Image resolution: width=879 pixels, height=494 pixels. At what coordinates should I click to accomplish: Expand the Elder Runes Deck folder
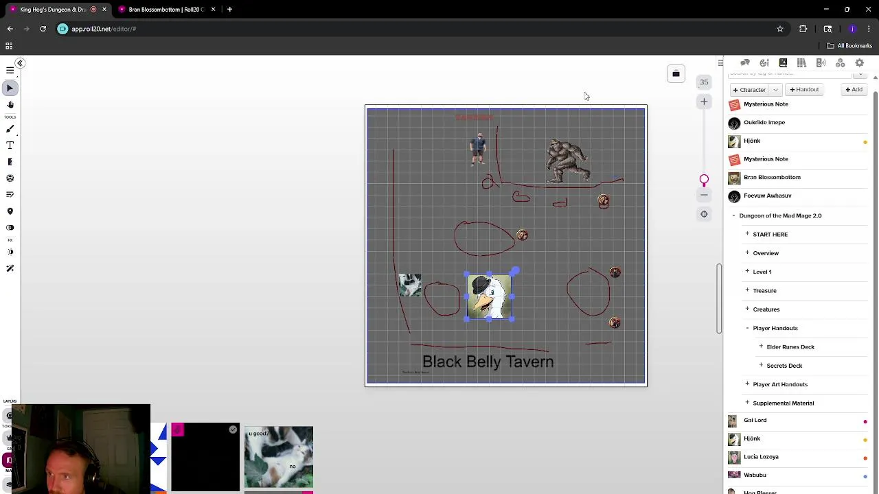pyautogui.click(x=761, y=347)
